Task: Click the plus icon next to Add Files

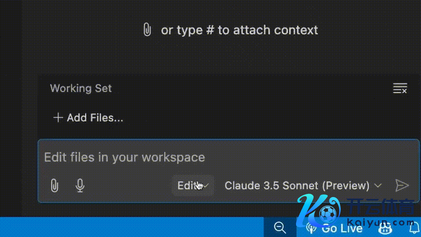Action: (x=58, y=118)
